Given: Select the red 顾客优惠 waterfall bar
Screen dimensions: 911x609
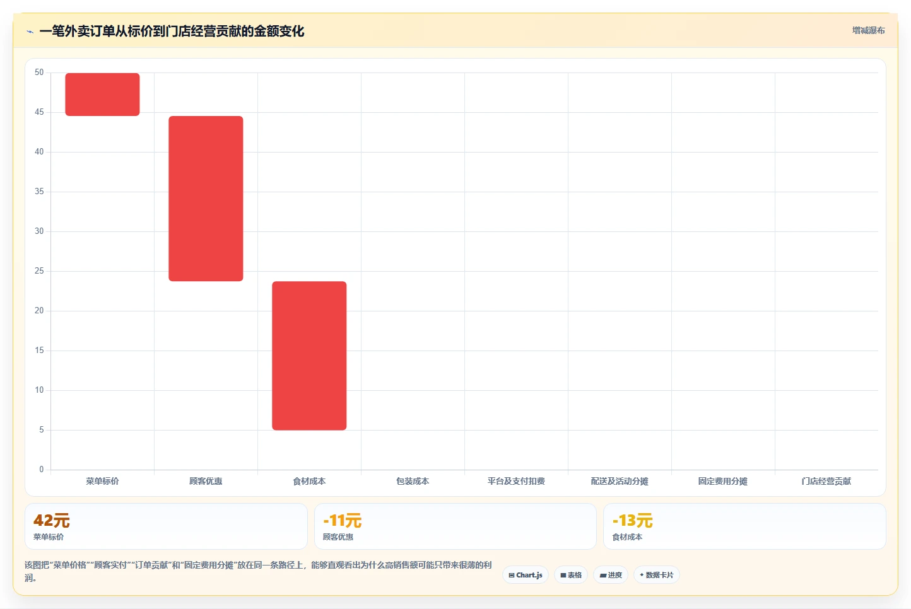Looking at the screenshot, I should click(206, 199).
